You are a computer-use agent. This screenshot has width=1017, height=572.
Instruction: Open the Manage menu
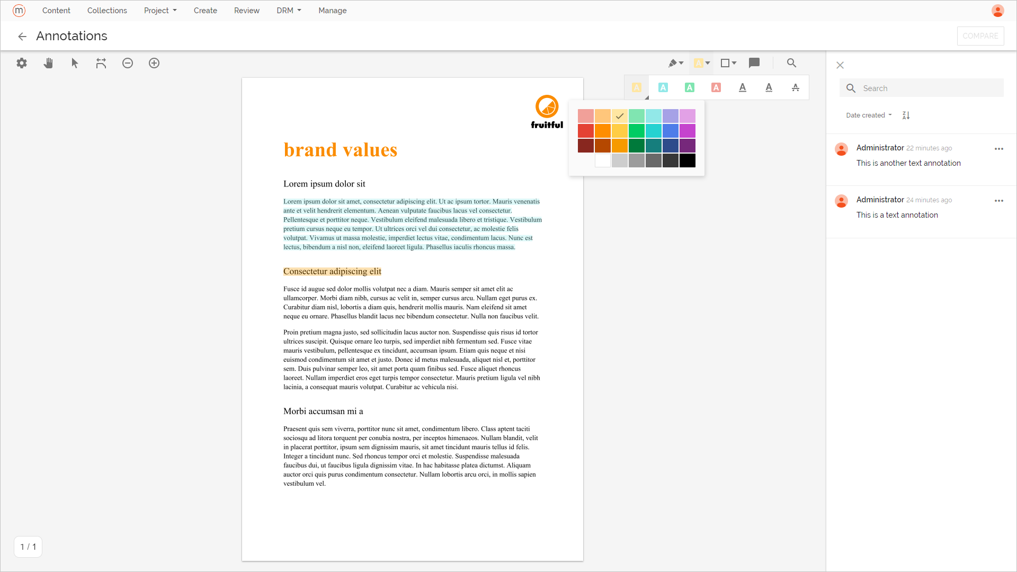tap(333, 11)
